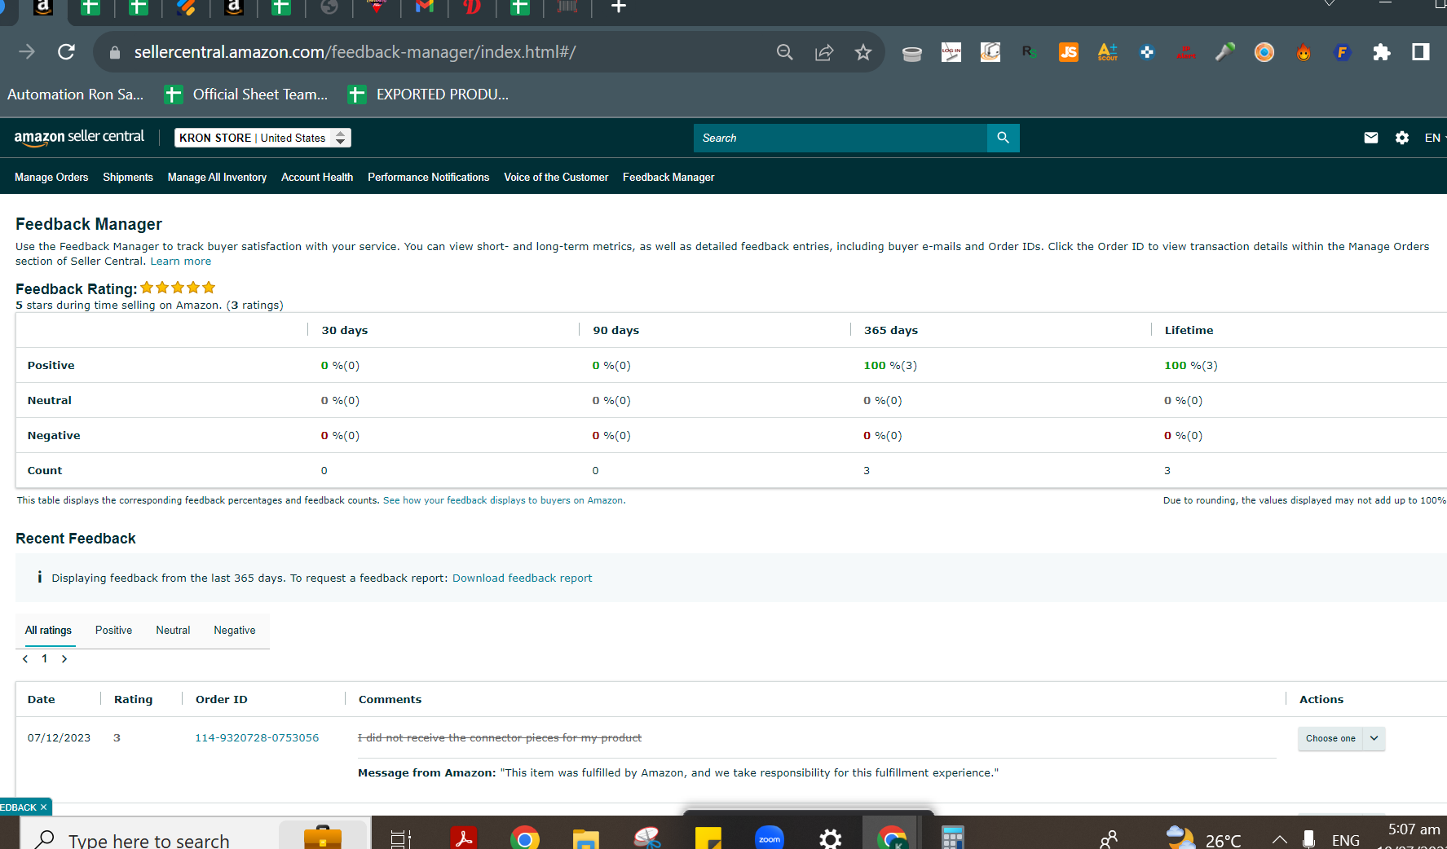
Task: Open the LOG IN extension icon
Action: (x=951, y=52)
